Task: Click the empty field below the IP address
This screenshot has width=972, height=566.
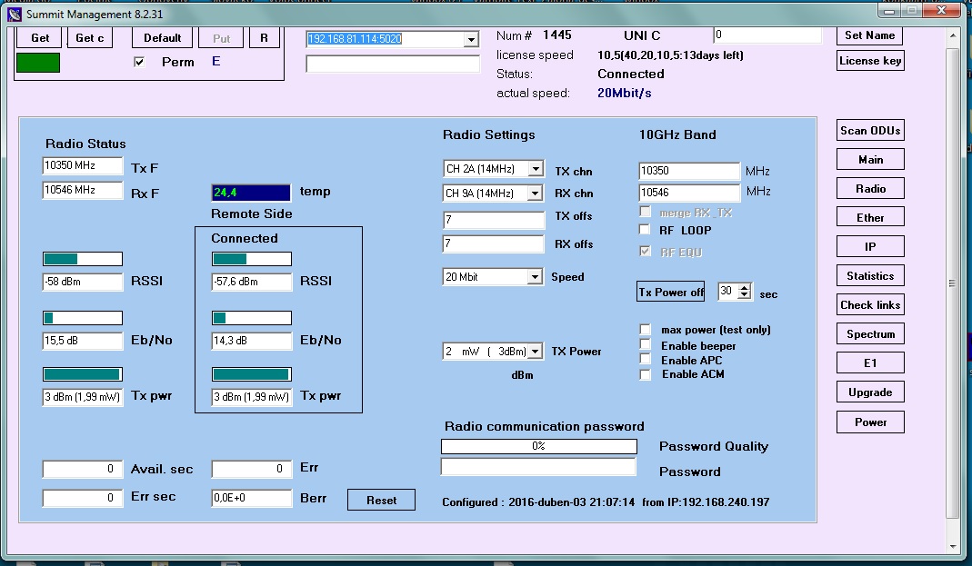Action: (x=393, y=64)
